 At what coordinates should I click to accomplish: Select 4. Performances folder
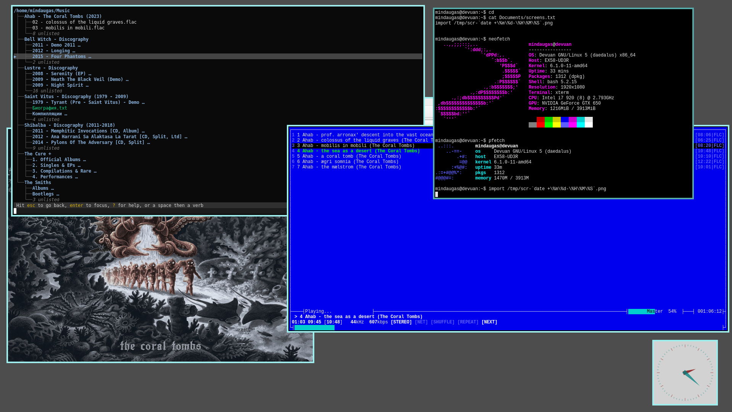click(55, 177)
